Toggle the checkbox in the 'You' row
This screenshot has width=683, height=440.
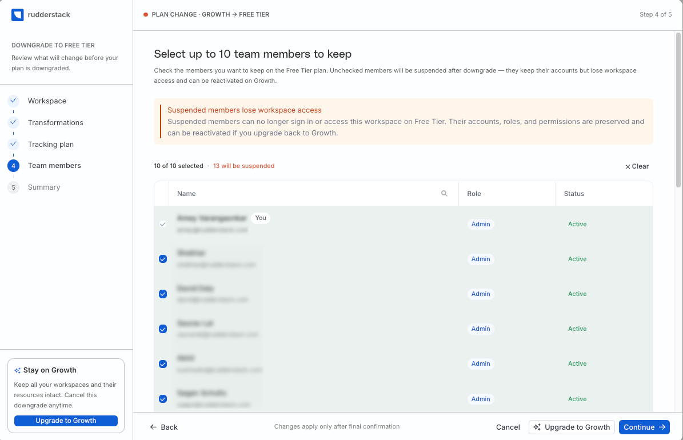pyautogui.click(x=163, y=225)
